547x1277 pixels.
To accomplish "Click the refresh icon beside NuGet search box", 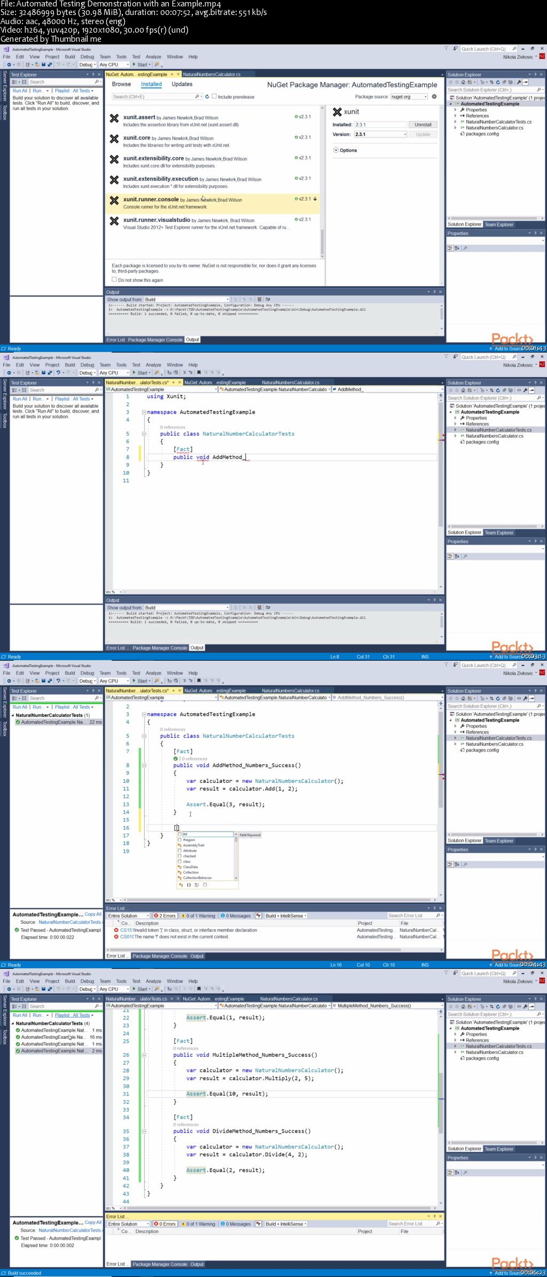I will click(x=207, y=97).
